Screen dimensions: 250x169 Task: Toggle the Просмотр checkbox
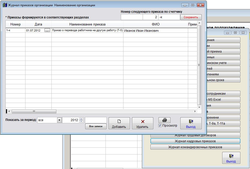click(160, 126)
